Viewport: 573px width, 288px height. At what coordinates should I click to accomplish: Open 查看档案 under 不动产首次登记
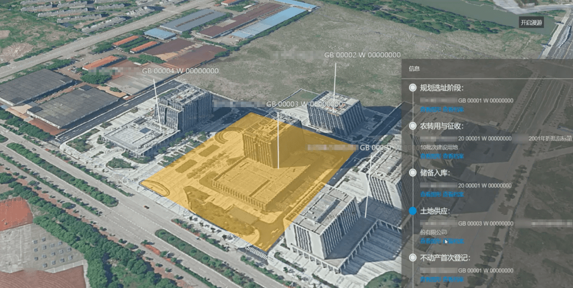point(453,279)
